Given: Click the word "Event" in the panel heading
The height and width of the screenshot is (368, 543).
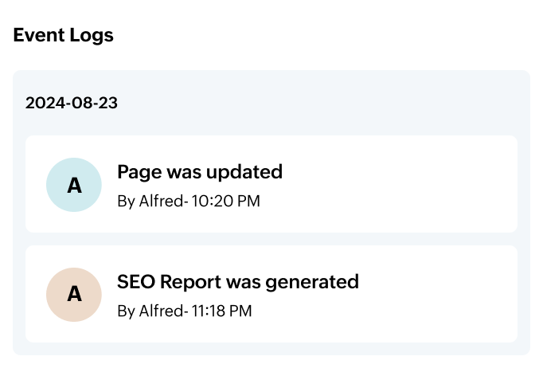Looking at the screenshot, I should 39,35.
